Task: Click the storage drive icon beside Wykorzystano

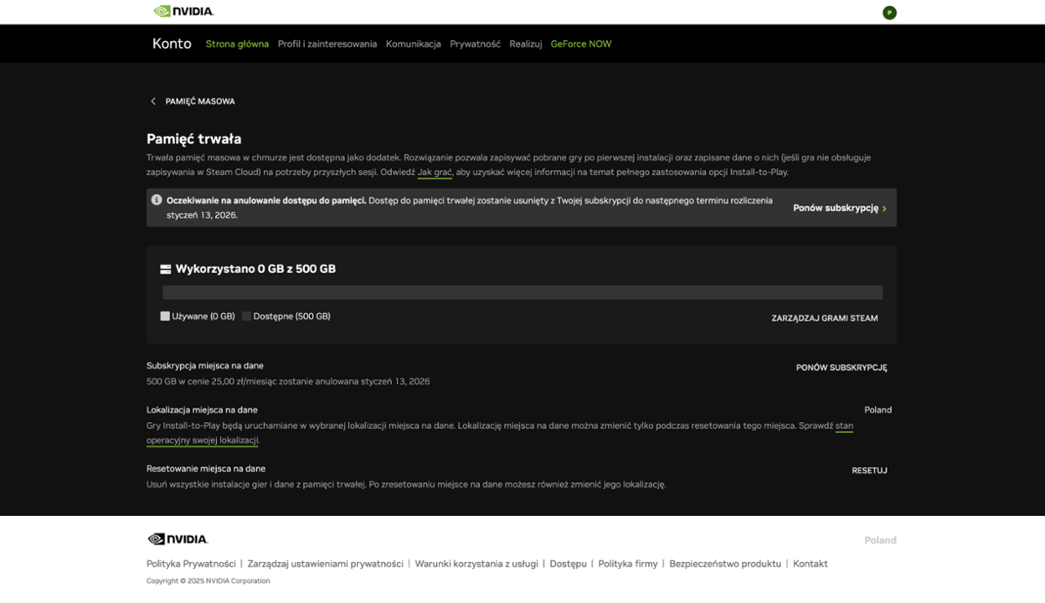Action: (165, 270)
